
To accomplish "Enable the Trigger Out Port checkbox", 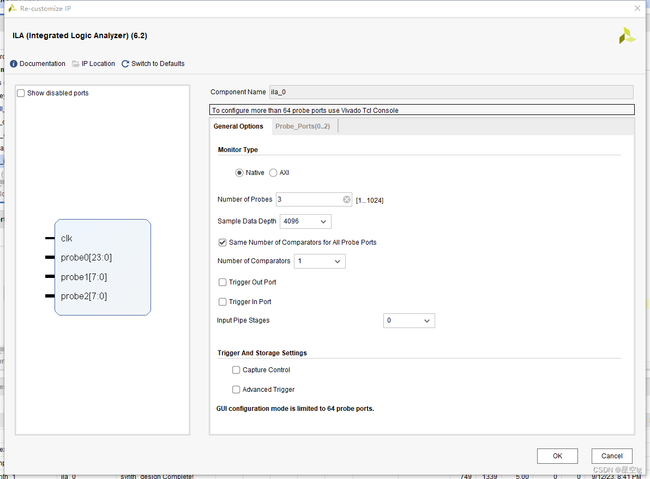I will coord(222,282).
